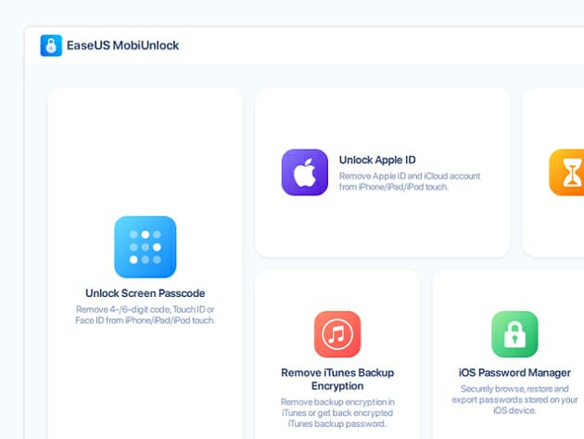This screenshot has height=439, width=584.
Task: Click the Unlock Apple ID description text
Action: tap(409, 181)
